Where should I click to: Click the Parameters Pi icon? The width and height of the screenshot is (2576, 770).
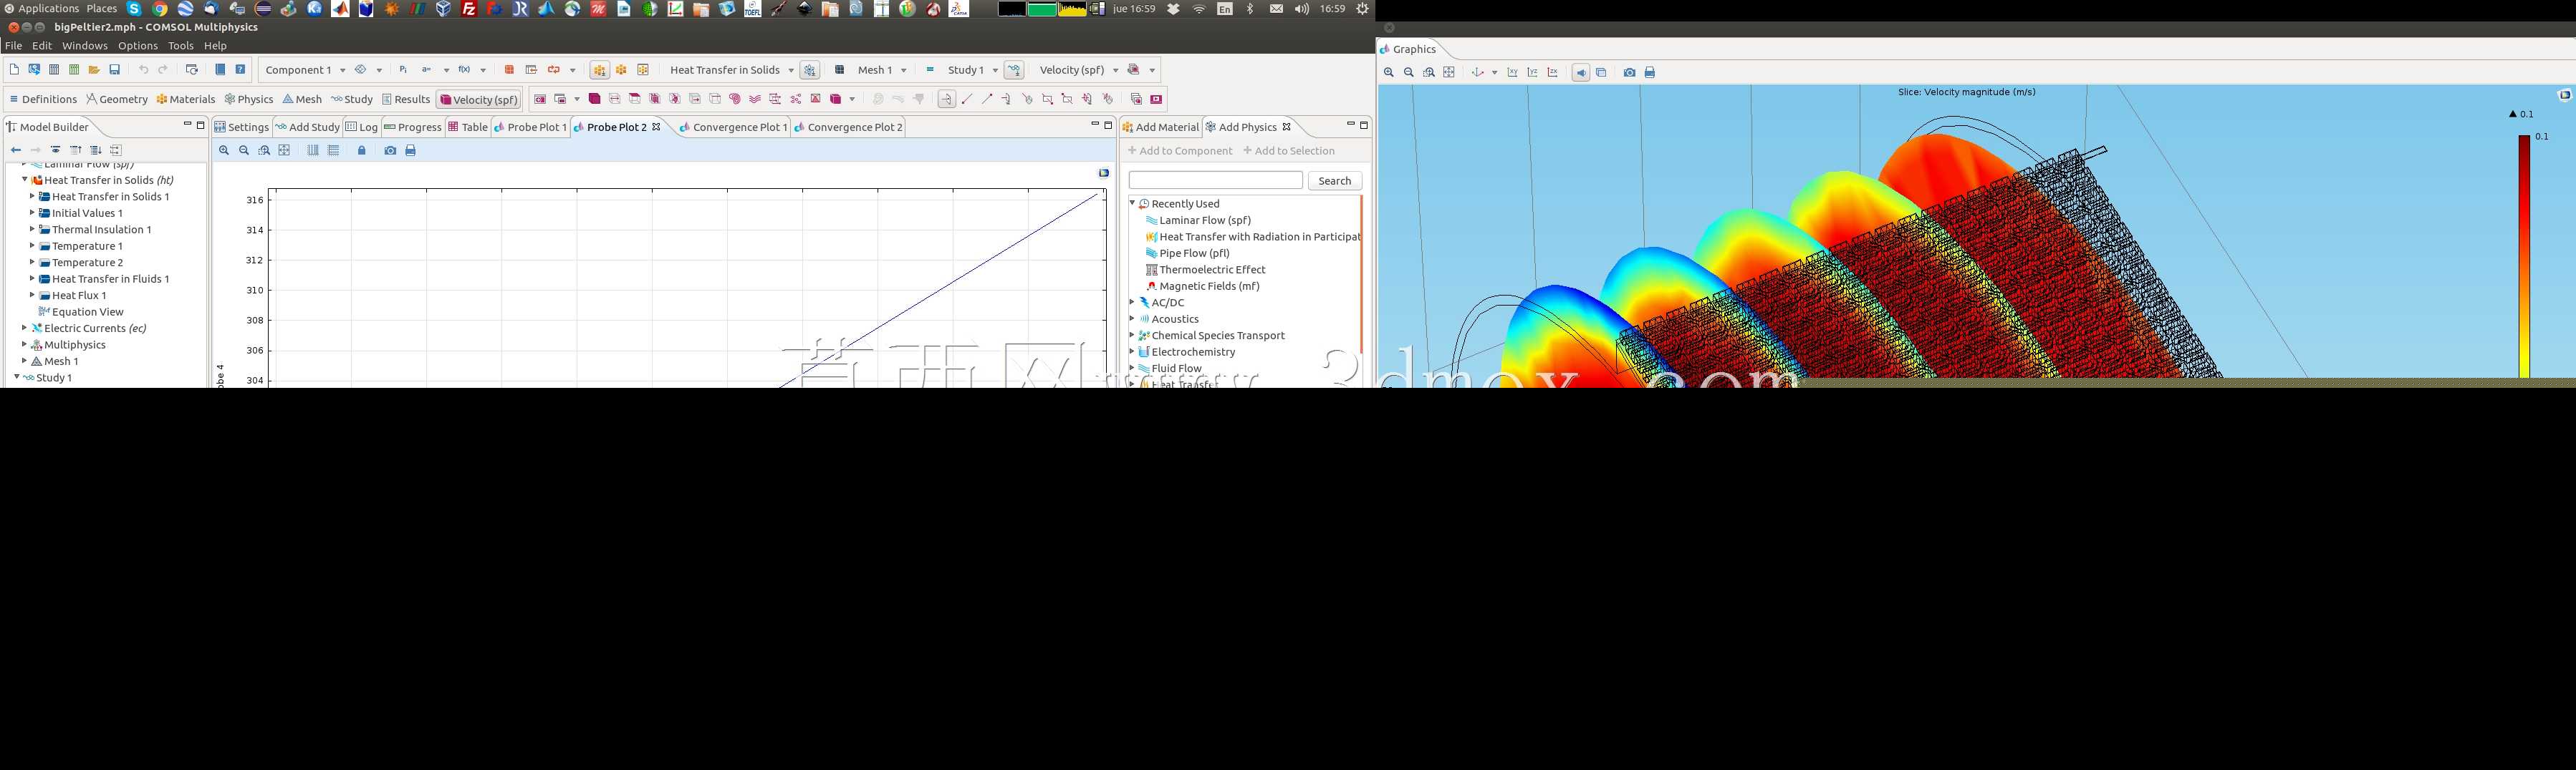point(403,70)
